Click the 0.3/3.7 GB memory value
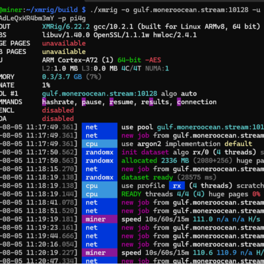The height and width of the screenshot is (264, 264). pyautogui.click(x=62, y=77)
